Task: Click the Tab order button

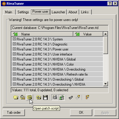Action: pos(14,113)
